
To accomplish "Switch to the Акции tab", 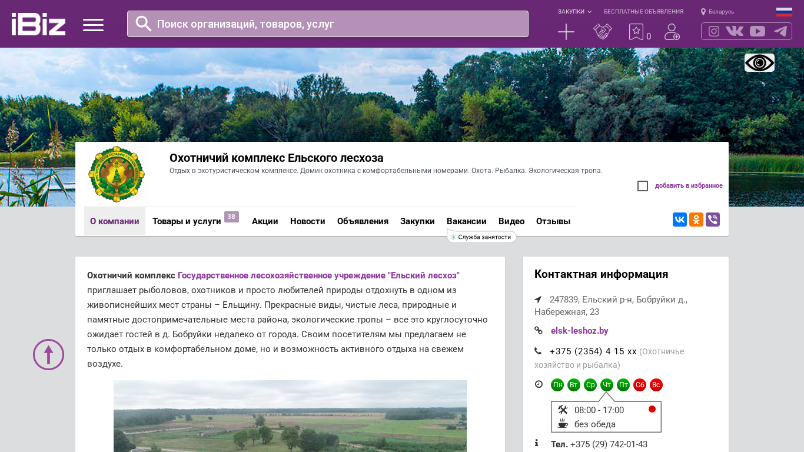I will (x=265, y=221).
